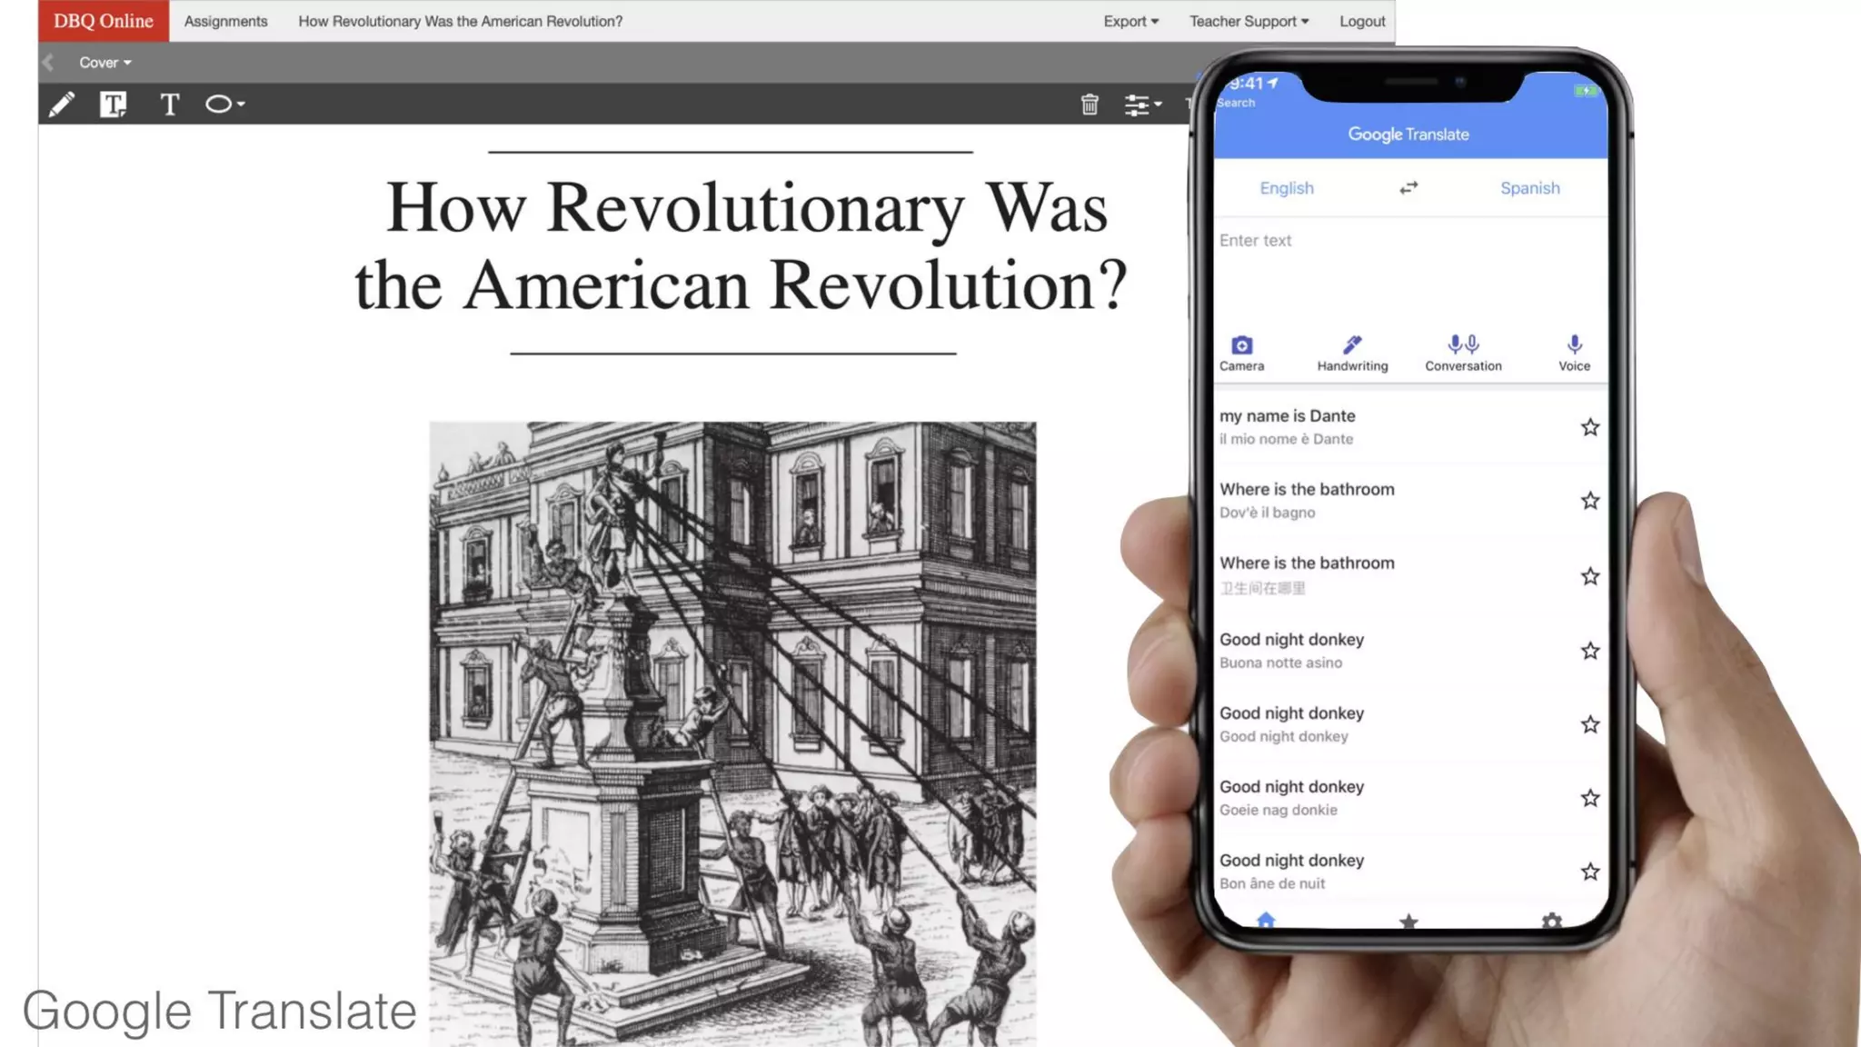The image size is (1861, 1047).
Task: Select the pencil drawing tool
Action: 61,105
